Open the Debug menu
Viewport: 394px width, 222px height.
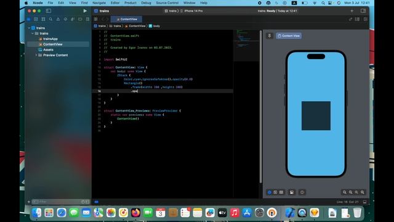(146, 2)
